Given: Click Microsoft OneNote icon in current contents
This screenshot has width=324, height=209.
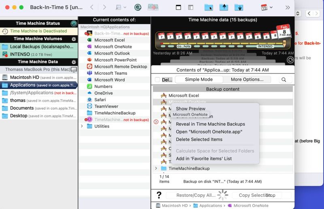Looking at the screenshot, I should (90, 46).
